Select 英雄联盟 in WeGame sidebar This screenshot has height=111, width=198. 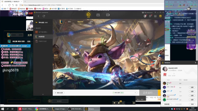[43, 37]
